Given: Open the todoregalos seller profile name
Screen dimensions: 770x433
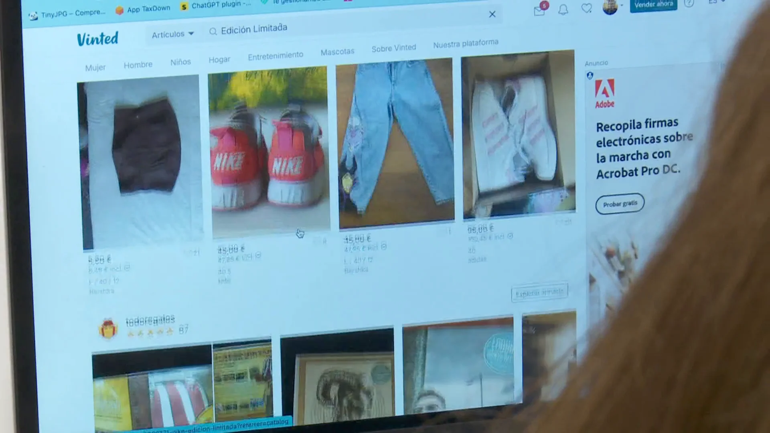Looking at the screenshot, I should (150, 320).
